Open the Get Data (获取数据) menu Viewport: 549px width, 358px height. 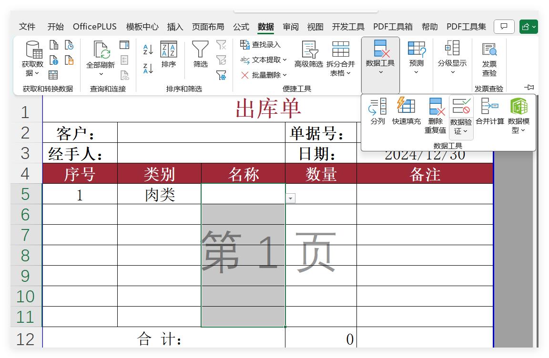click(x=32, y=59)
